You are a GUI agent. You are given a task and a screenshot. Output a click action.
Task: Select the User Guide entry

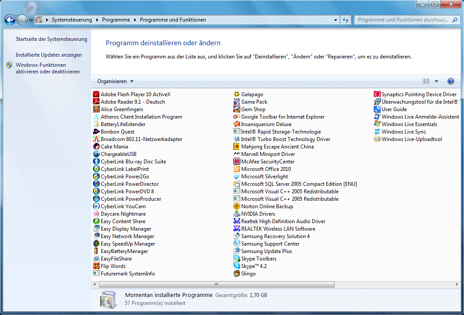pyautogui.click(x=390, y=109)
